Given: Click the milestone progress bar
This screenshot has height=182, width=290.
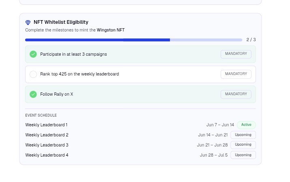Looking at the screenshot, I should coord(133,40).
